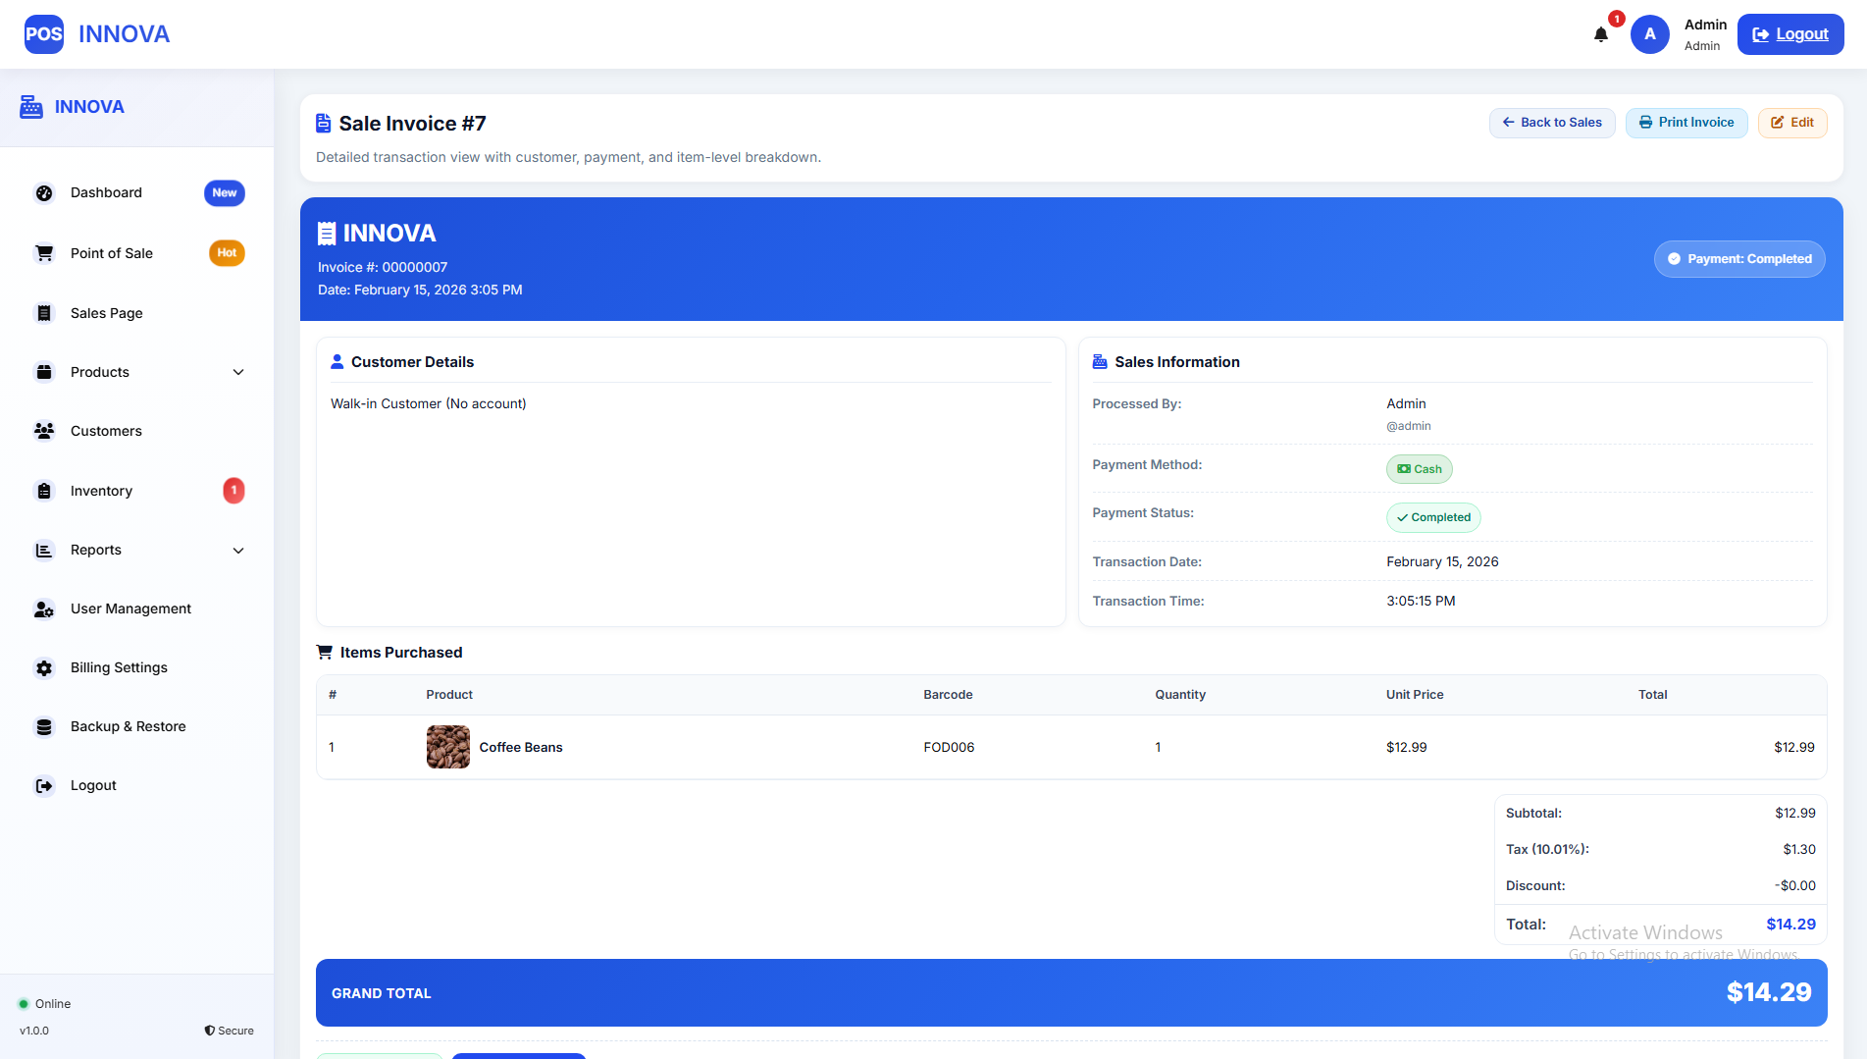Image resolution: width=1867 pixels, height=1059 pixels.
Task: Open the Customers menu item
Action: pos(106,431)
